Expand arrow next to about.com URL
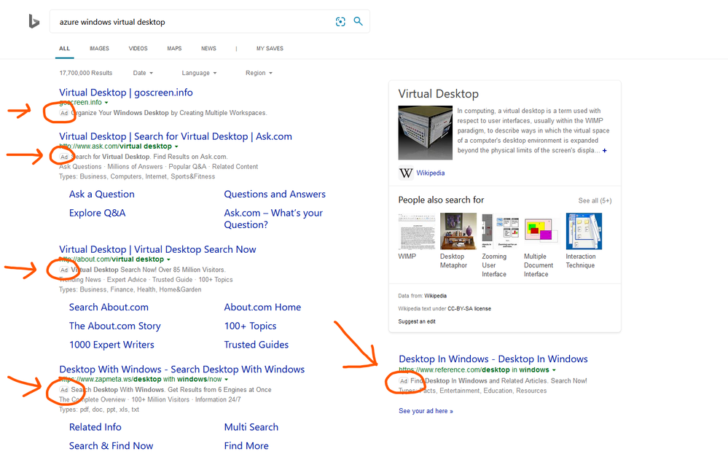Screen dimensions: 728x462 168,259
